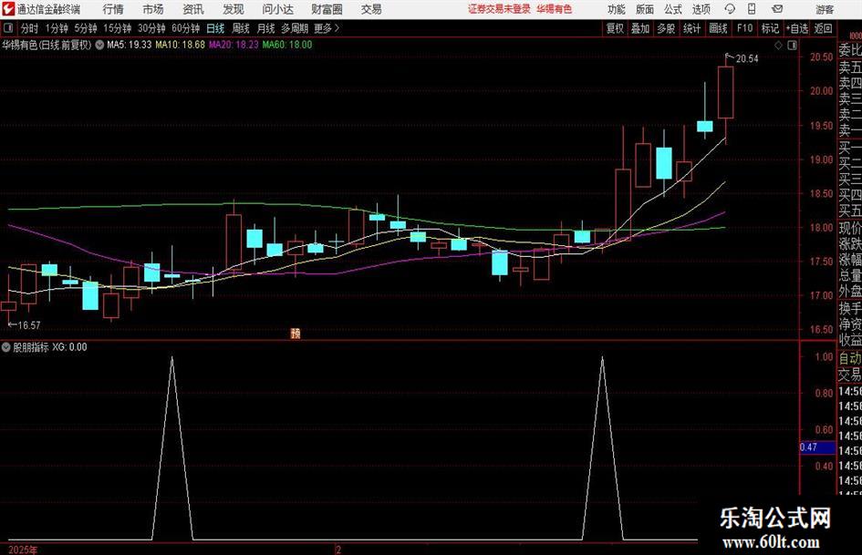The image size is (862, 555).
Task: Click the mobile phone icon
Action: tap(752, 9)
